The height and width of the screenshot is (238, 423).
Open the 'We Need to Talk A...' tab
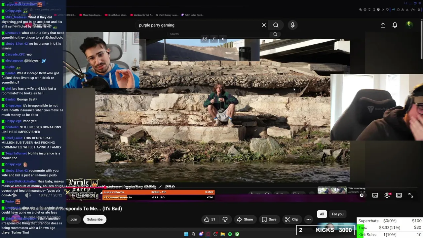click(x=141, y=15)
